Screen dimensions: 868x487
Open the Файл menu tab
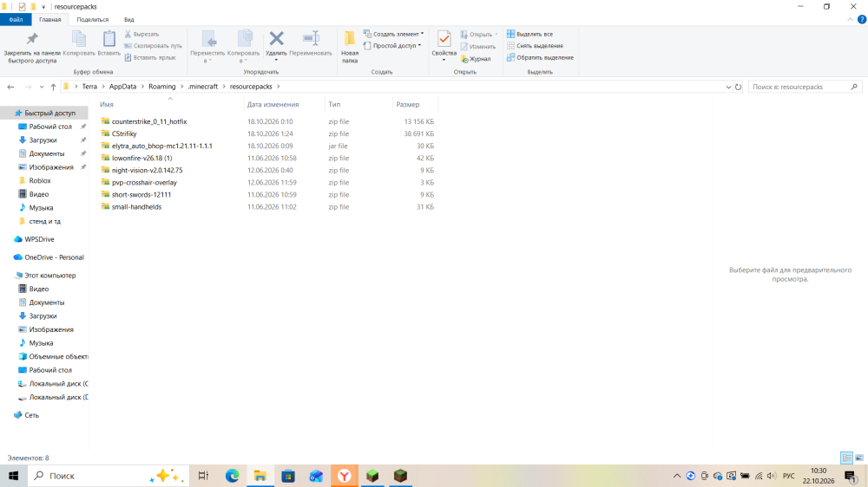[16, 19]
